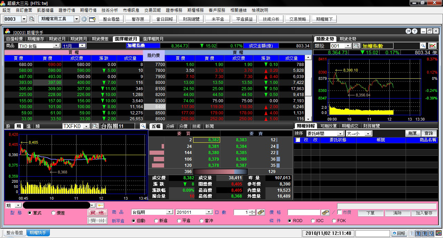Switch to the 期貨近月 tab
The height and width of the screenshot is (238, 443).
(58, 39)
